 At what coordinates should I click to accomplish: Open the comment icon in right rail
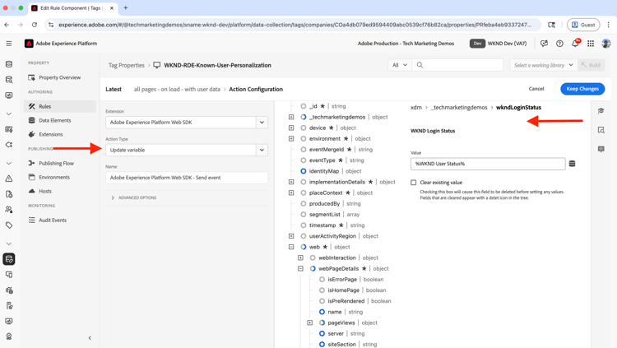click(601, 149)
